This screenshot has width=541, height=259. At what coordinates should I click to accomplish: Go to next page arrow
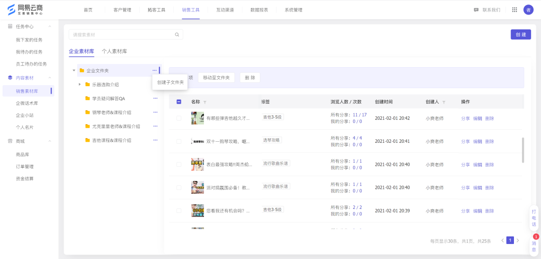(x=517, y=240)
